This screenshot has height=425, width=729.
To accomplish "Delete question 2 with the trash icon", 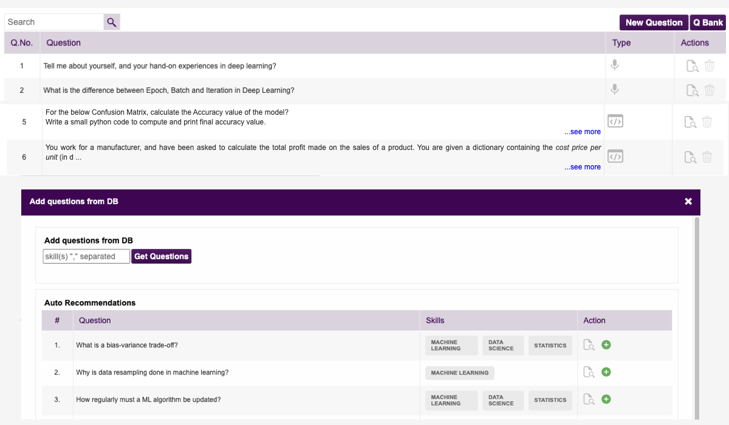I will [x=709, y=90].
